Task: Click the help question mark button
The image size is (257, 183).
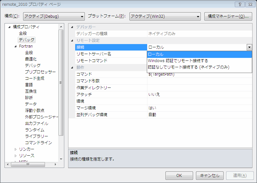Action: [x=239, y=4]
